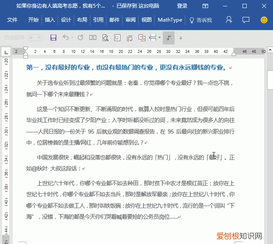Click the insert page break icon
This screenshot has width=273, height=244.
[x=153, y=38]
